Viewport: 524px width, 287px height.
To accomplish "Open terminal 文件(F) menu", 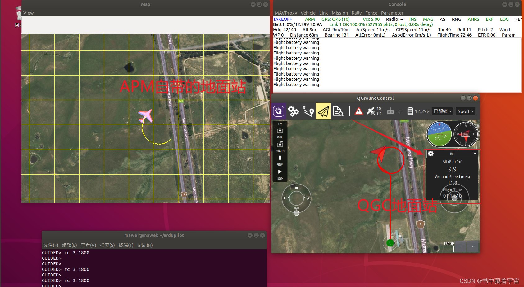I will pos(51,245).
